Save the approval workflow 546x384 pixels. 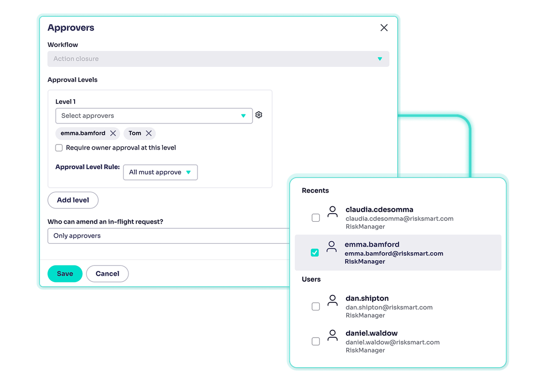[65, 274]
